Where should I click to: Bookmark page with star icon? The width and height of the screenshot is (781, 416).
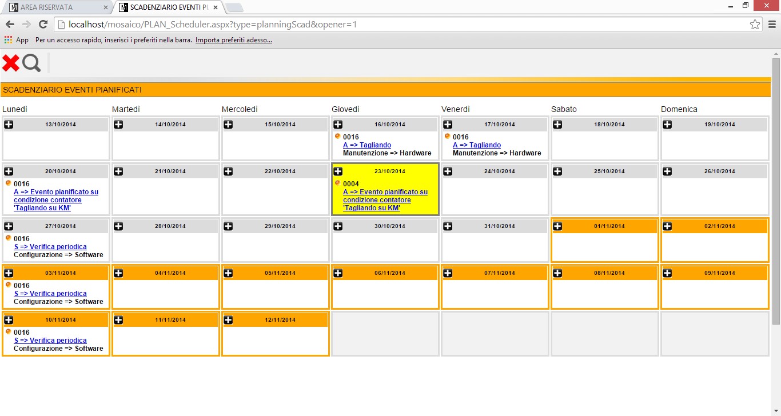point(755,25)
